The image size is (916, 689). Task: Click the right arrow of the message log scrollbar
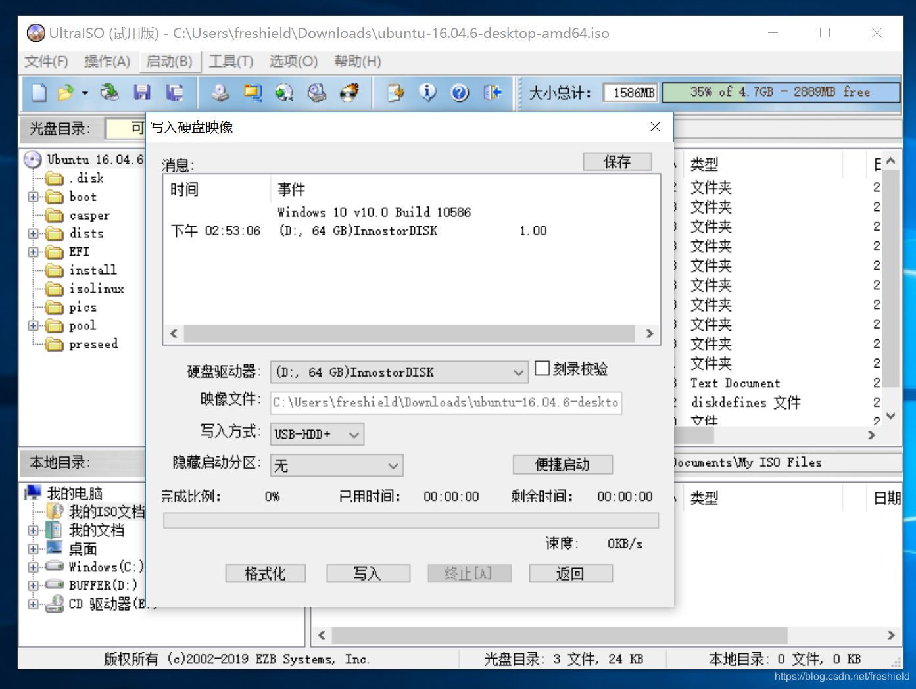(650, 333)
